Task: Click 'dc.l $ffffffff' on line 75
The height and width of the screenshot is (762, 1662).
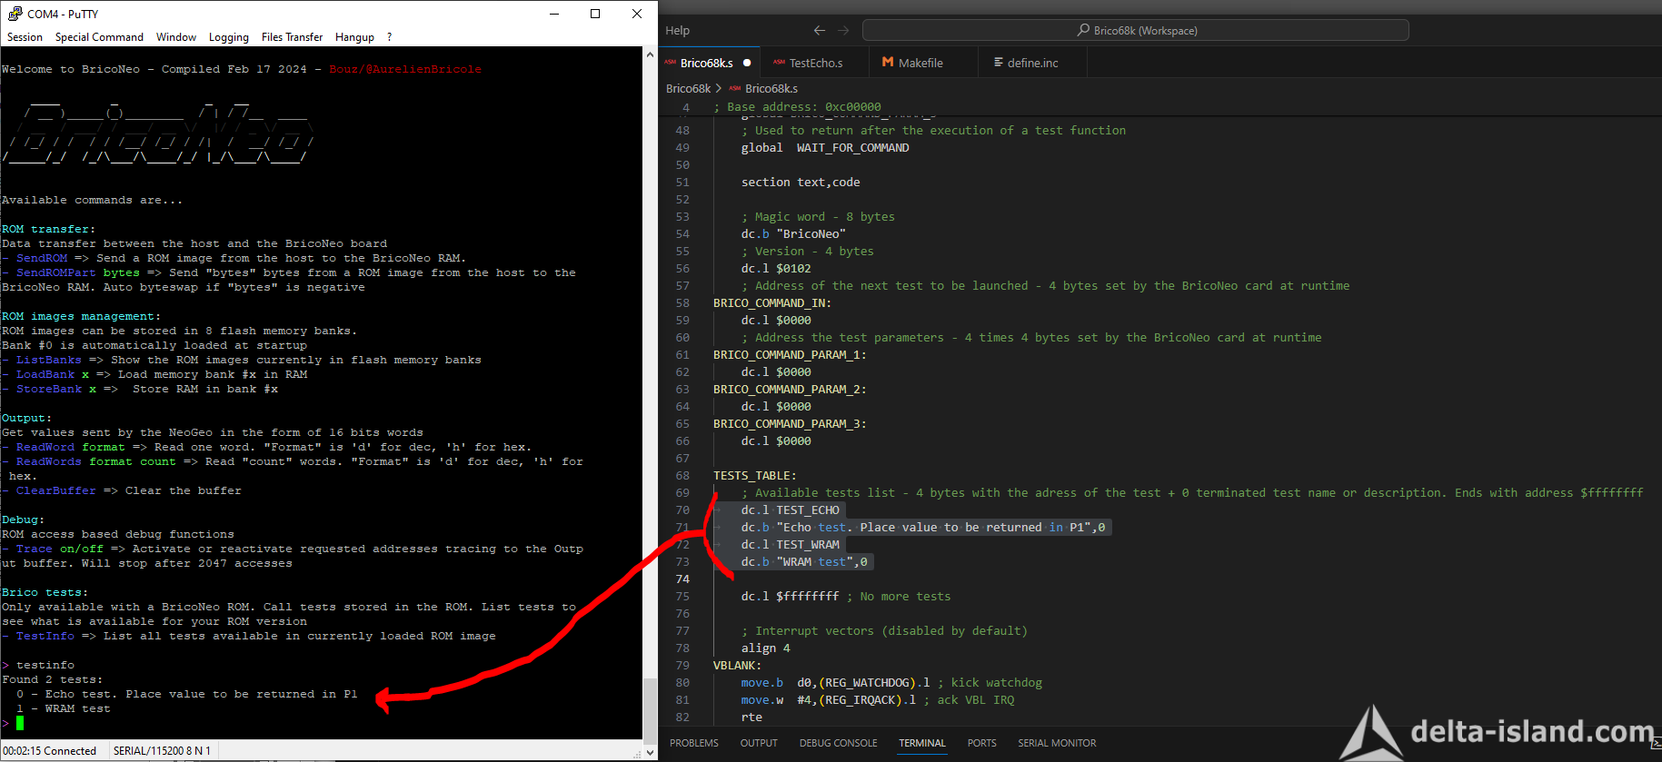Action: pos(790,596)
